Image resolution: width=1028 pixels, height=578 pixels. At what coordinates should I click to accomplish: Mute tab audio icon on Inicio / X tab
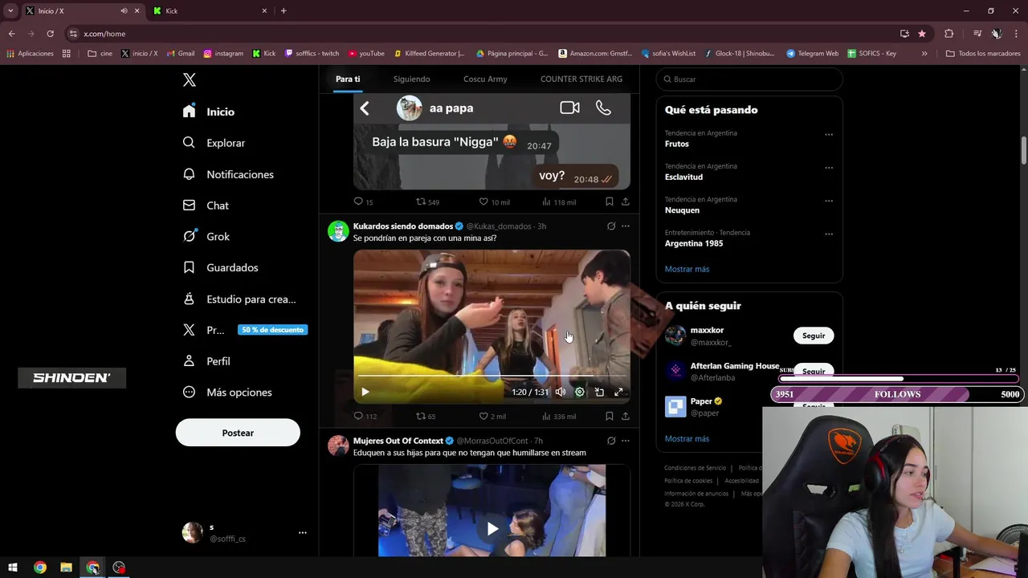(x=124, y=11)
